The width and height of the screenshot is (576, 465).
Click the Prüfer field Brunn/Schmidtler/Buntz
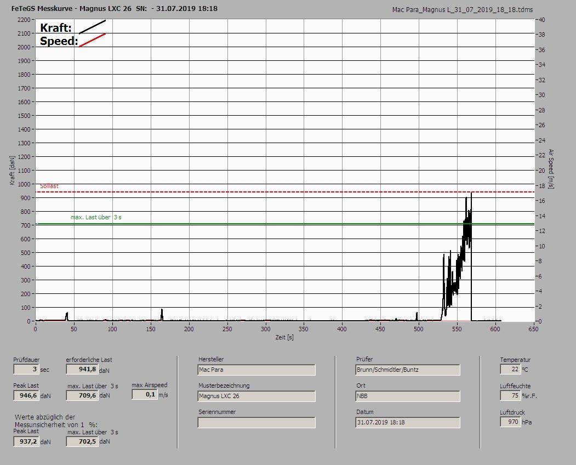coord(408,370)
